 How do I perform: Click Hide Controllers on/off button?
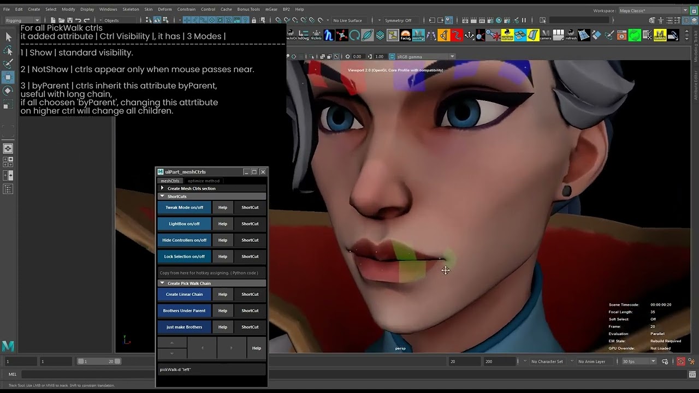tap(184, 240)
